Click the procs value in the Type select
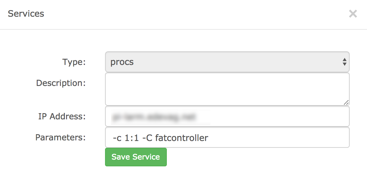Screen dimensions: 367x175 pyautogui.click(x=122, y=62)
